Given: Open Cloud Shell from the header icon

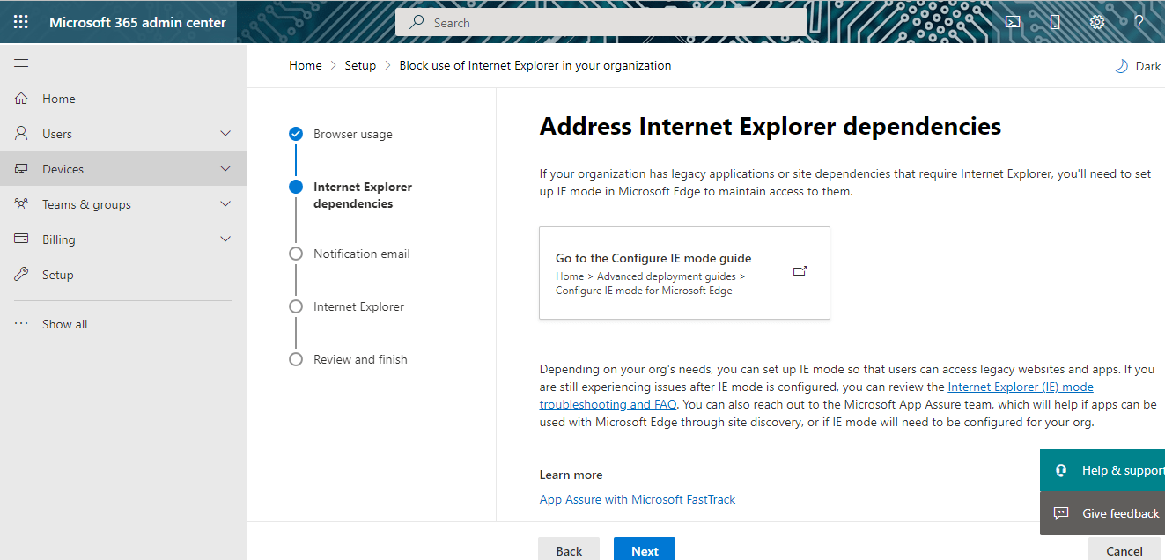Looking at the screenshot, I should 1013,22.
